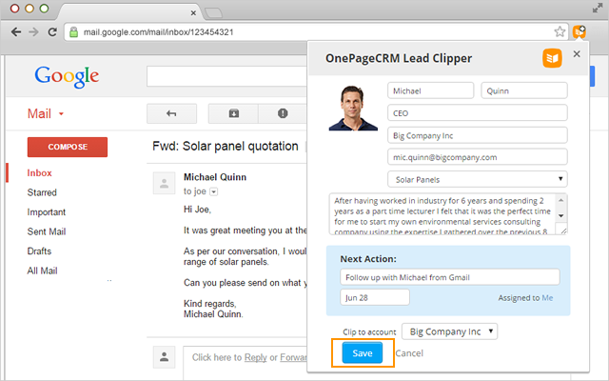609x381 pixels.
Task: Click Michael Quinn's contact photo in the clipper
Action: click(353, 108)
